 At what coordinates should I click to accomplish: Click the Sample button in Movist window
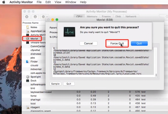pos(55,84)
